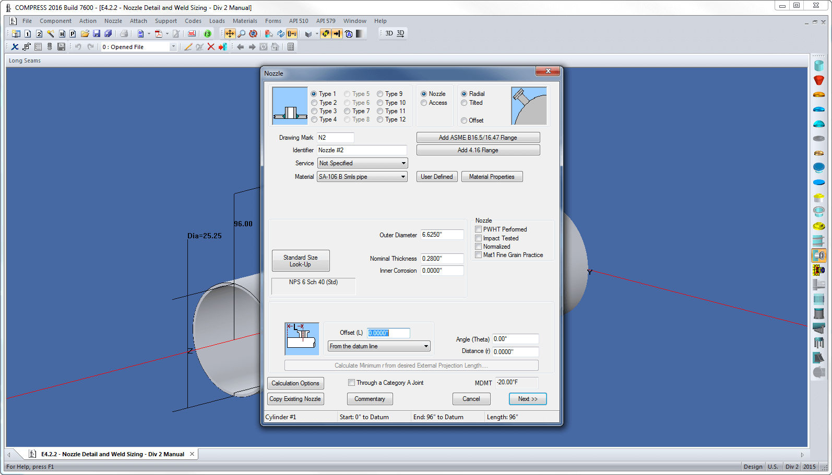Click the Print icon in toolbar

pos(124,34)
